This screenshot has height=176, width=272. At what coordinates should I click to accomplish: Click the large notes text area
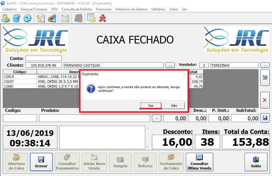pyautogui.click(x=102, y=137)
